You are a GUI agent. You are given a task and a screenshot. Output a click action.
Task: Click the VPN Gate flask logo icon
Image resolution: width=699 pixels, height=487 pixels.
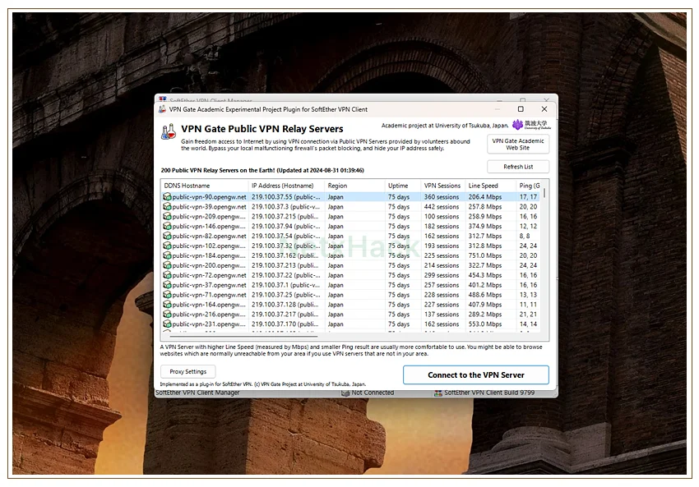169,131
